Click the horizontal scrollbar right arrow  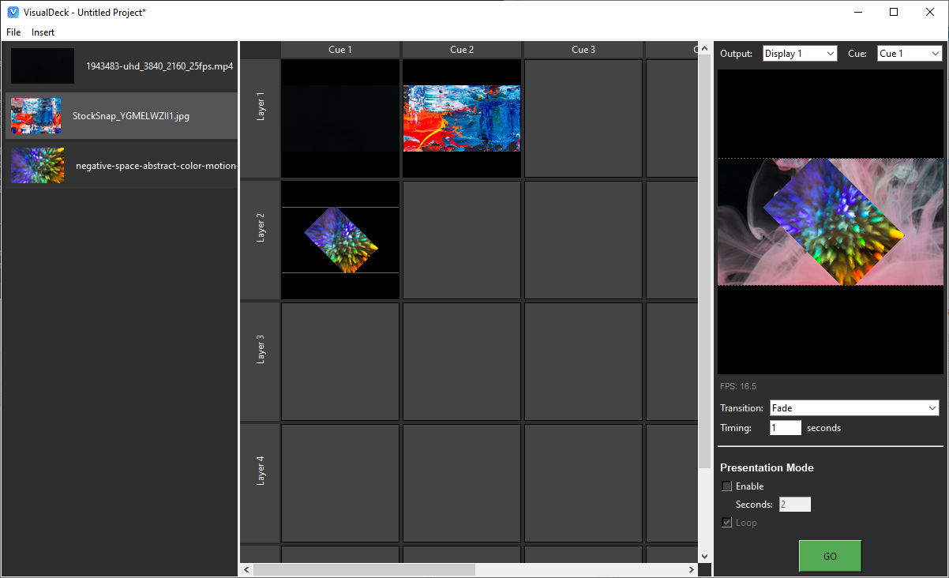(x=691, y=569)
